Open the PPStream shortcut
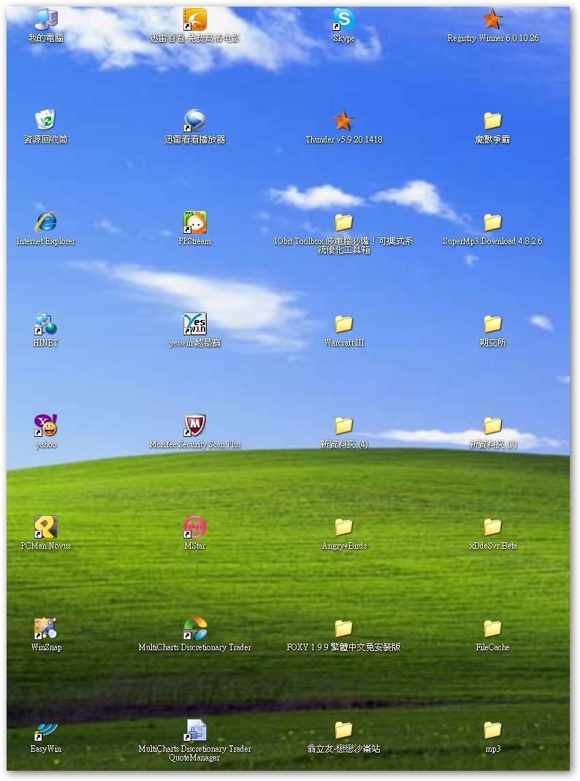This screenshot has height=781, width=580. [194, 223]
